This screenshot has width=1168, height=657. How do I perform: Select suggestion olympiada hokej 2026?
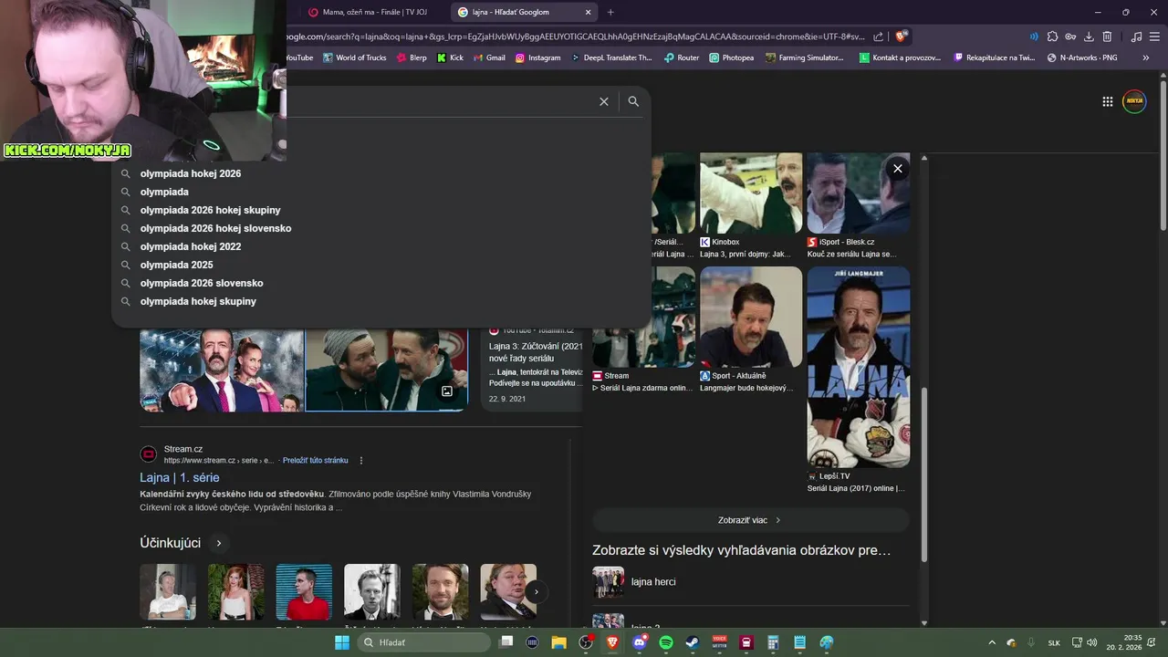pos(381,173)
